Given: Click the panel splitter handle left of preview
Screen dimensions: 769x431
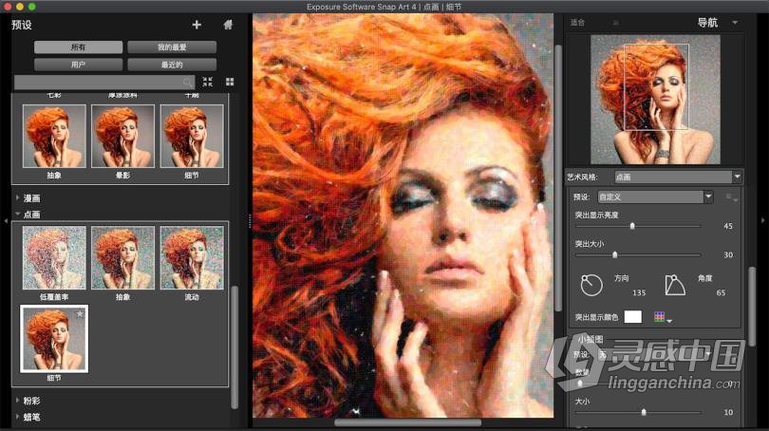Looking at the screenshot, I should tap(250, 221).
